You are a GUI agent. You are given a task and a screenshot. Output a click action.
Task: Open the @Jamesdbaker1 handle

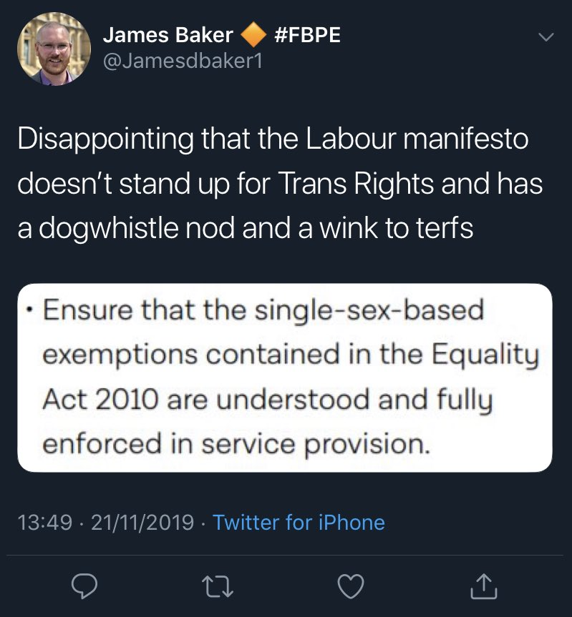point(183,61)
